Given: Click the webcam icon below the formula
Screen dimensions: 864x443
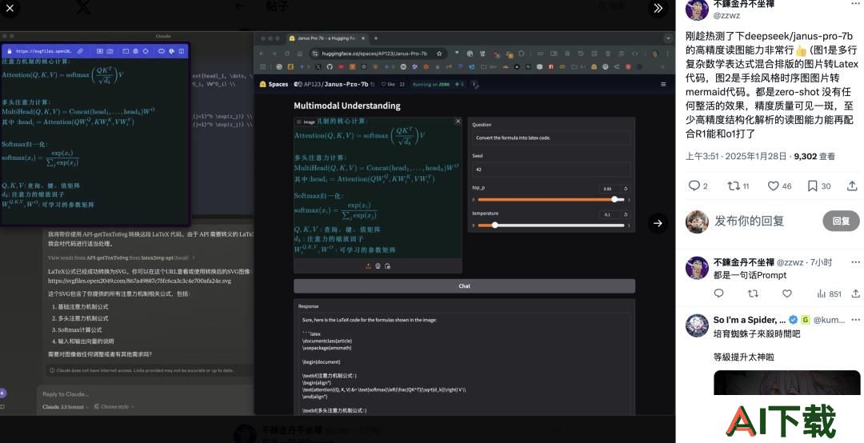Looking at the screenshot, I should pyautogui.click(x=378, y=266).
